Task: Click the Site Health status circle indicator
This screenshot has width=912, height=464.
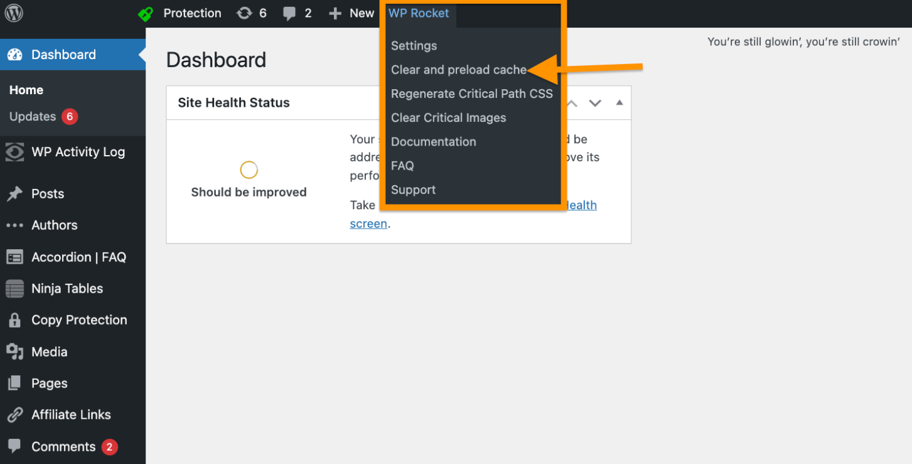Action: pyautogui.click(x=249, y=170)
